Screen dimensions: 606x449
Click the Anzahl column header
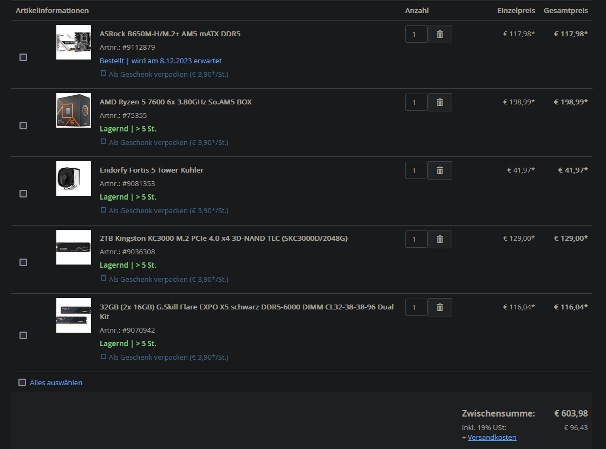416,10
